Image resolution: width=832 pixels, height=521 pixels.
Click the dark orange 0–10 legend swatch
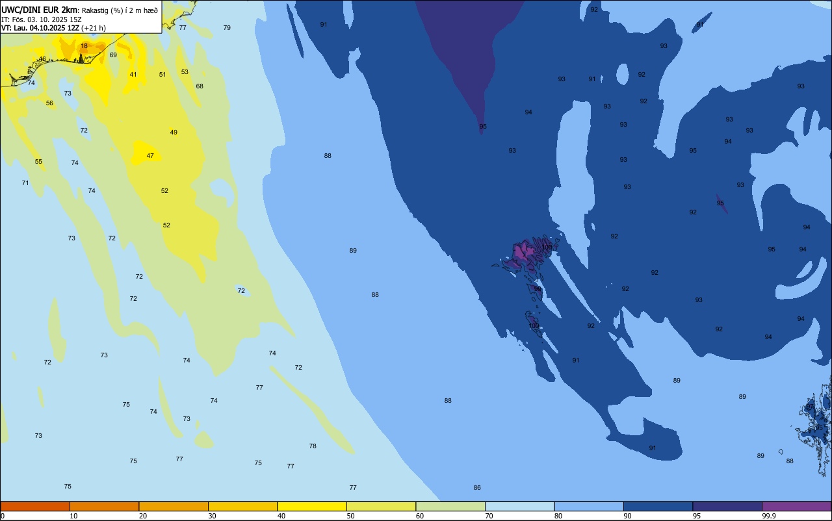point(35,506)
